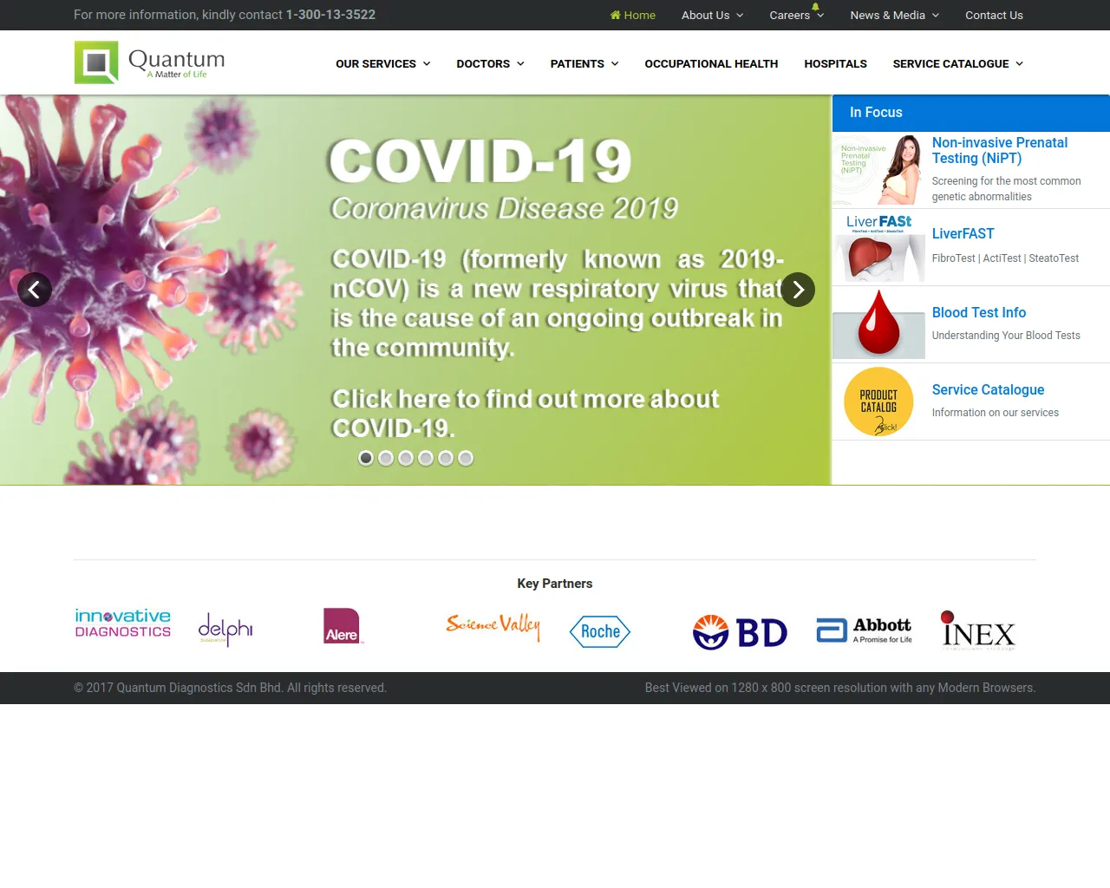The height and width of the screenshot is (888, 1110).
Task: Click 'FibroTest | ActiTest | SteatoTest' text
Action: coord(1005,258)
